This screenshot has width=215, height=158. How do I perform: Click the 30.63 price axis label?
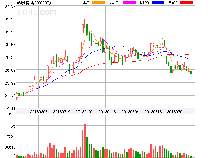10,45
